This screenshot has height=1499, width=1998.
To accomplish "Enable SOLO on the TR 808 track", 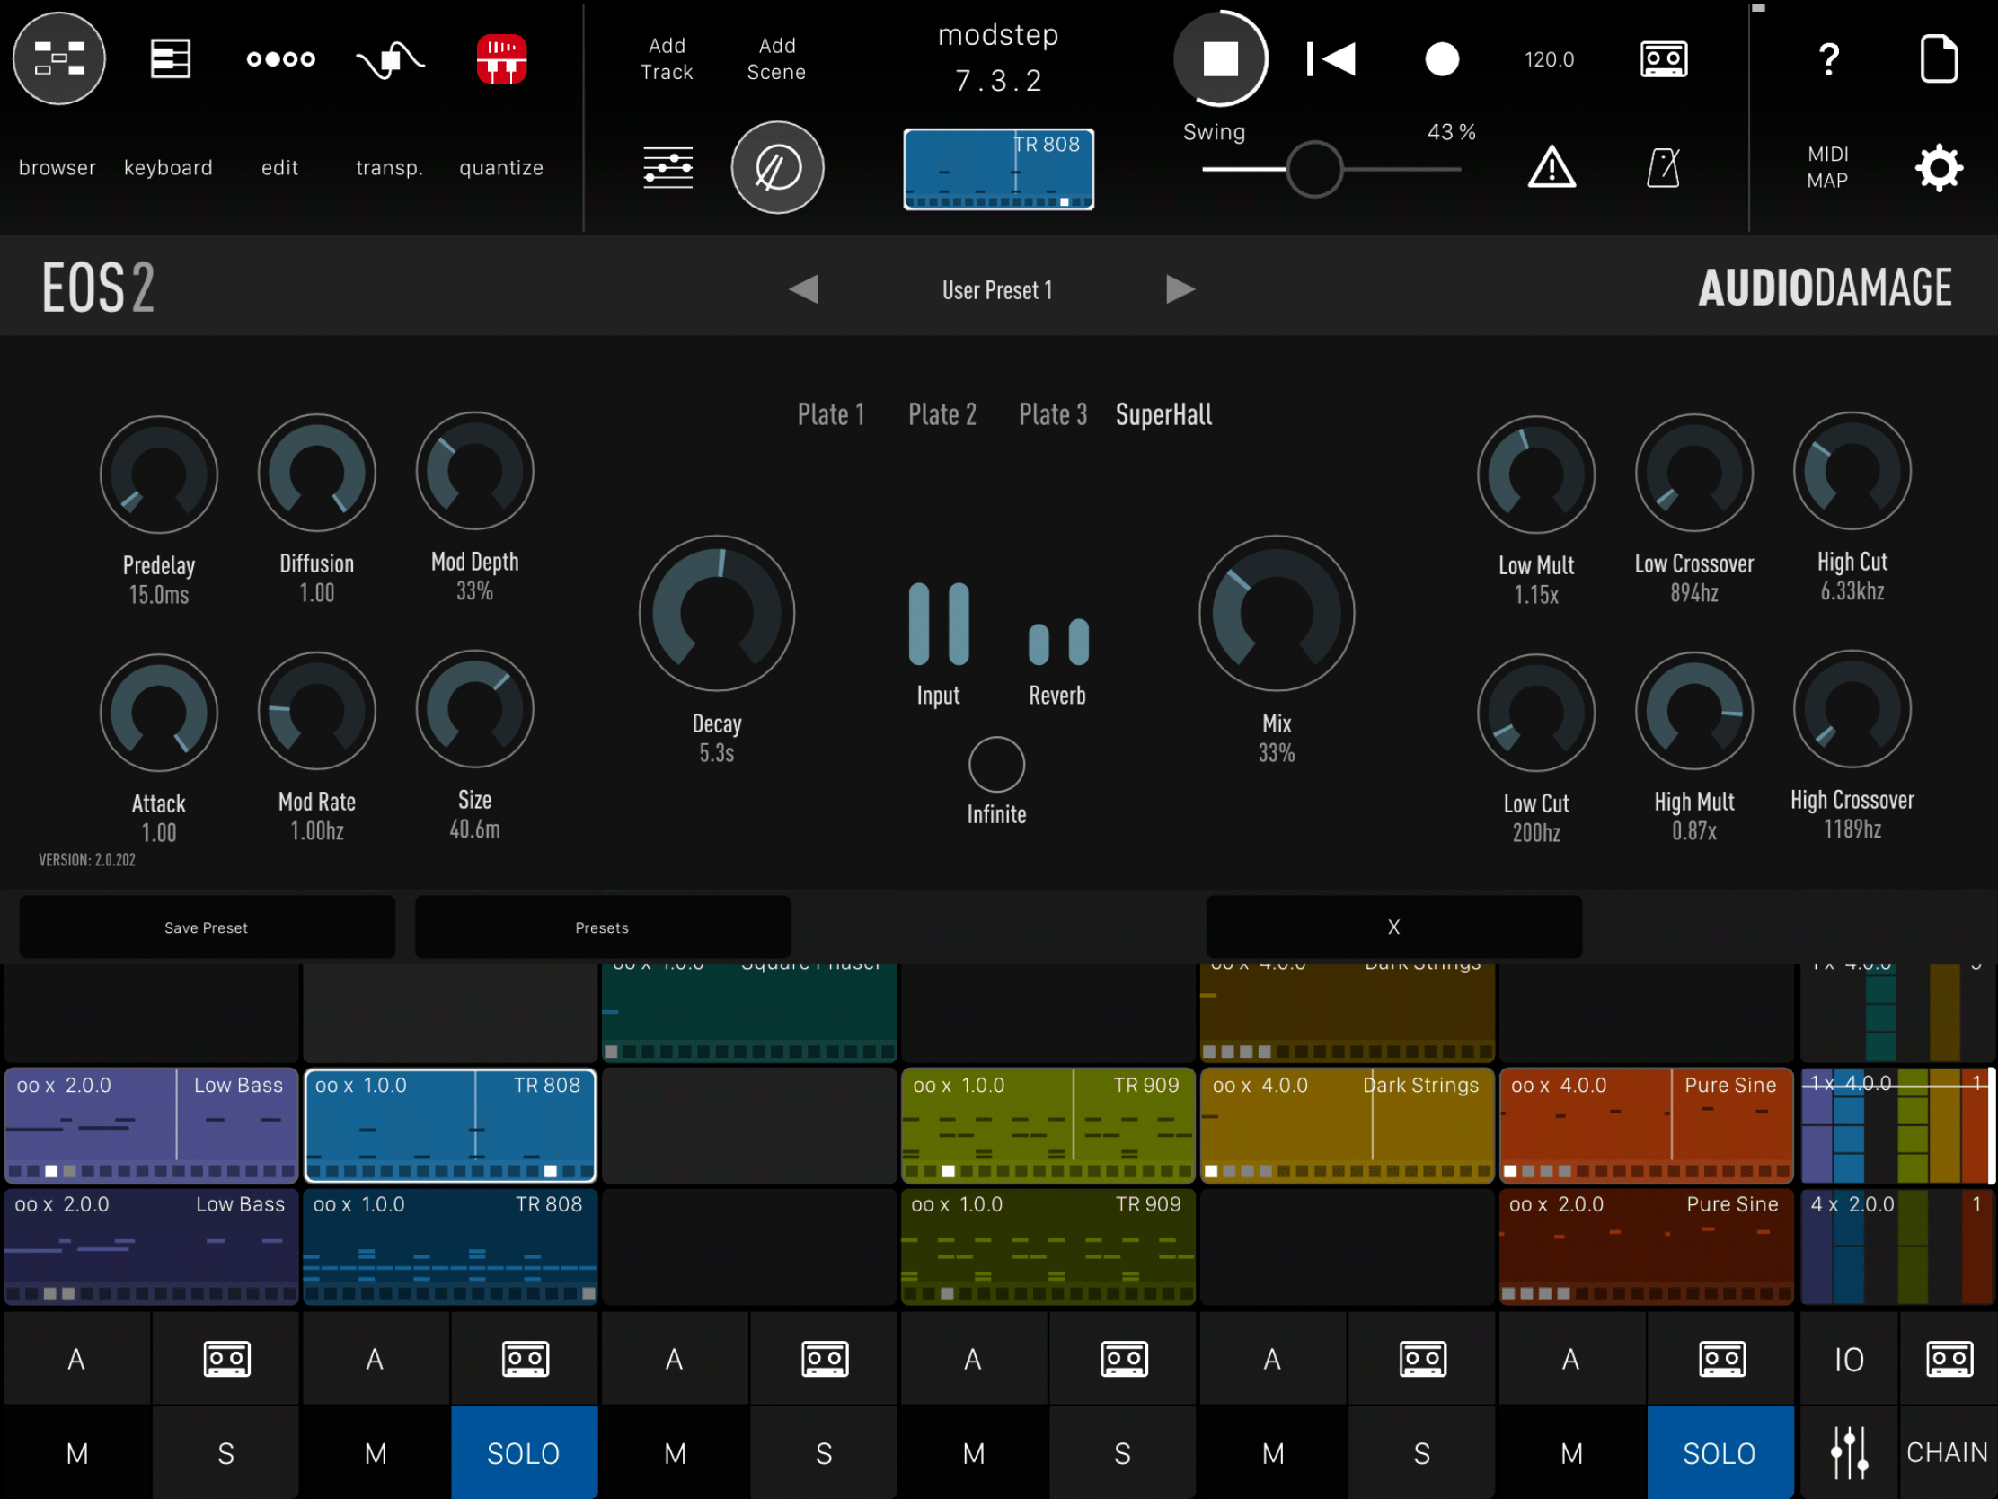I will click(x=524, y=1453).
